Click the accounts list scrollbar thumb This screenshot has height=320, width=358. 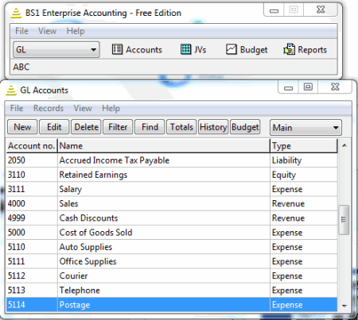click(344, 220)
